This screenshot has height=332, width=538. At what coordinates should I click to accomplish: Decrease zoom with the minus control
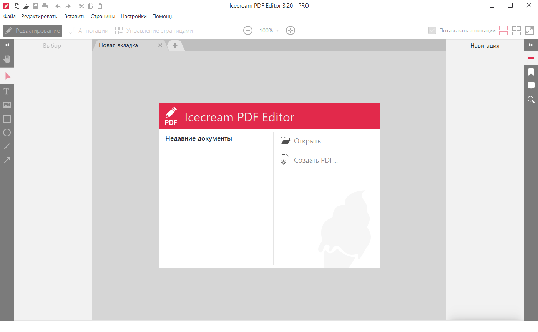[x=248, y=30]
